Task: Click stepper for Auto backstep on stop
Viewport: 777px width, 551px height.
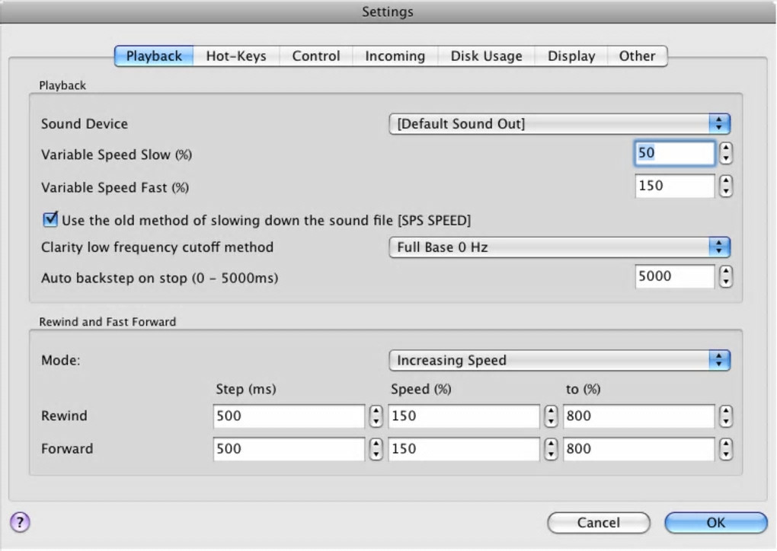Action: 725,277
